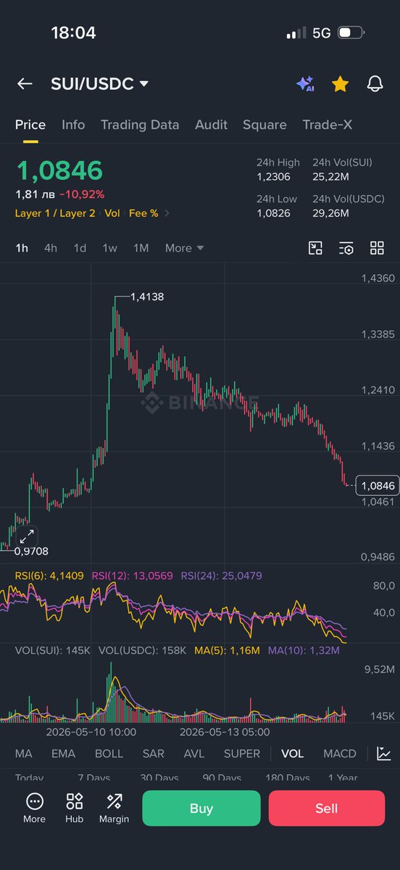This screenshot has height=870, width=400.
Task: Tap the MA(10): 1,32M volume label
Action: (x=304, y=650)
